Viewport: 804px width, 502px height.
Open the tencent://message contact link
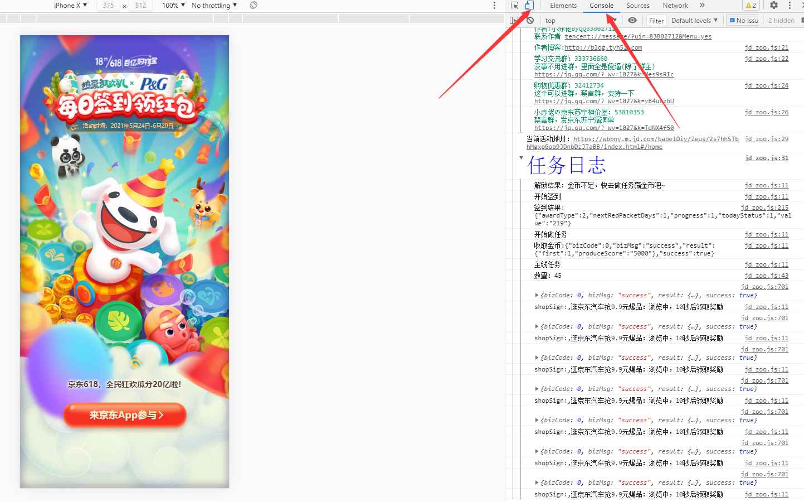[638, 36]
